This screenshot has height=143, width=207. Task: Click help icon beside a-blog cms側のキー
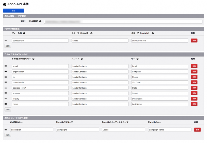click(x=34, y=59)
